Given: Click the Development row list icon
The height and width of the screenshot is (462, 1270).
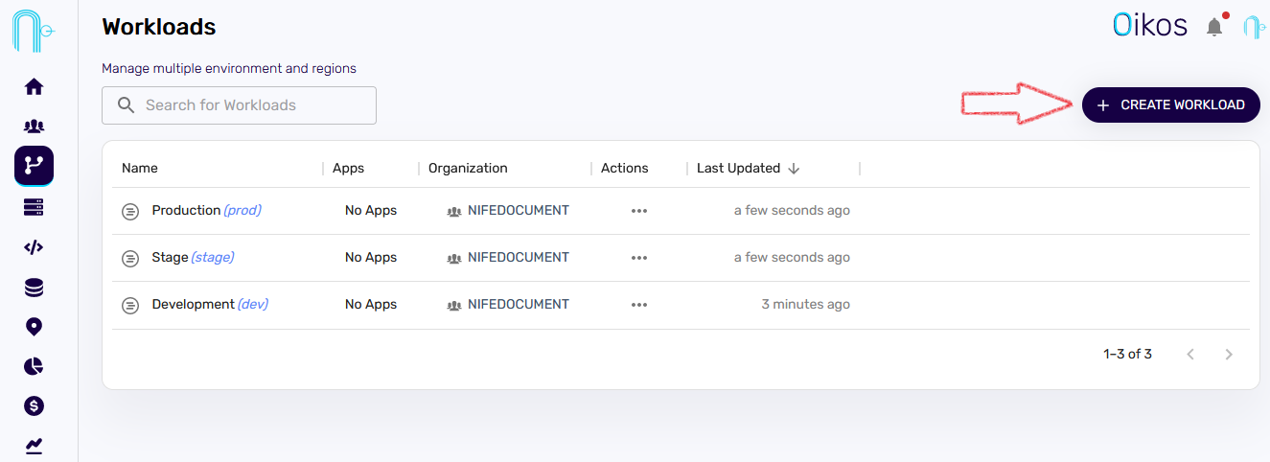Looking at the screenshot, I should coord(130,306).
